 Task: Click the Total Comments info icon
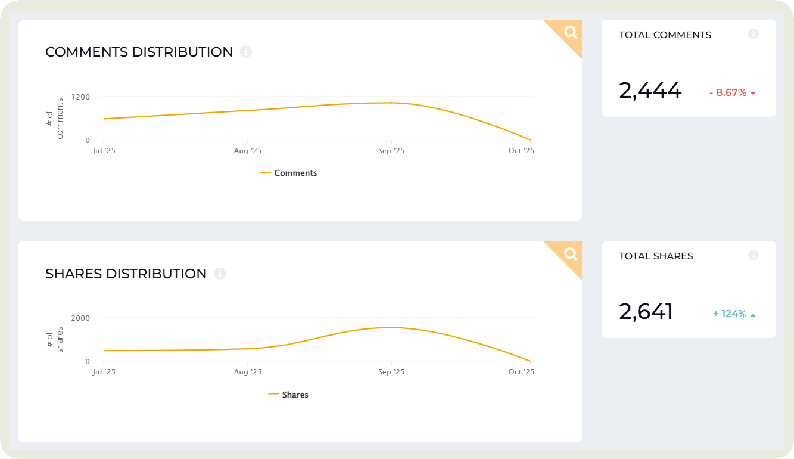(753, 34)
